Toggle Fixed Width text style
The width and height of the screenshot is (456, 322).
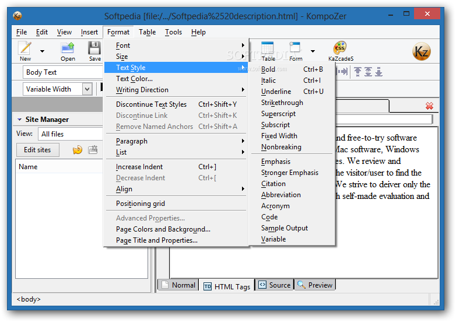click(x=292, y=135)
